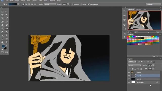Select the Clone Stamp tool
The image size is (162, 91).
click(x=3, y=25)
